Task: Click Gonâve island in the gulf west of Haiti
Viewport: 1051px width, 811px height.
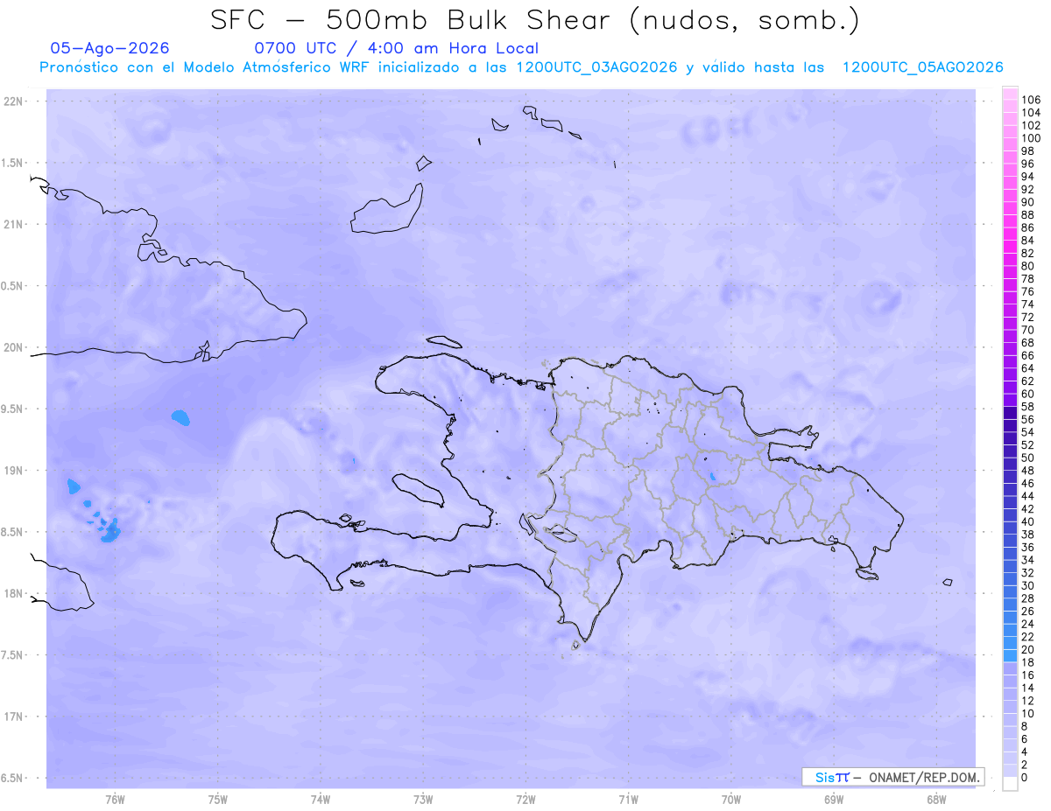Action: pyautogui.click(x=416, y=490)
